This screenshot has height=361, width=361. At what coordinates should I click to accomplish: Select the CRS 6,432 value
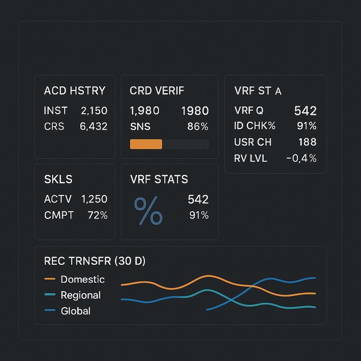tap(93, 126)
